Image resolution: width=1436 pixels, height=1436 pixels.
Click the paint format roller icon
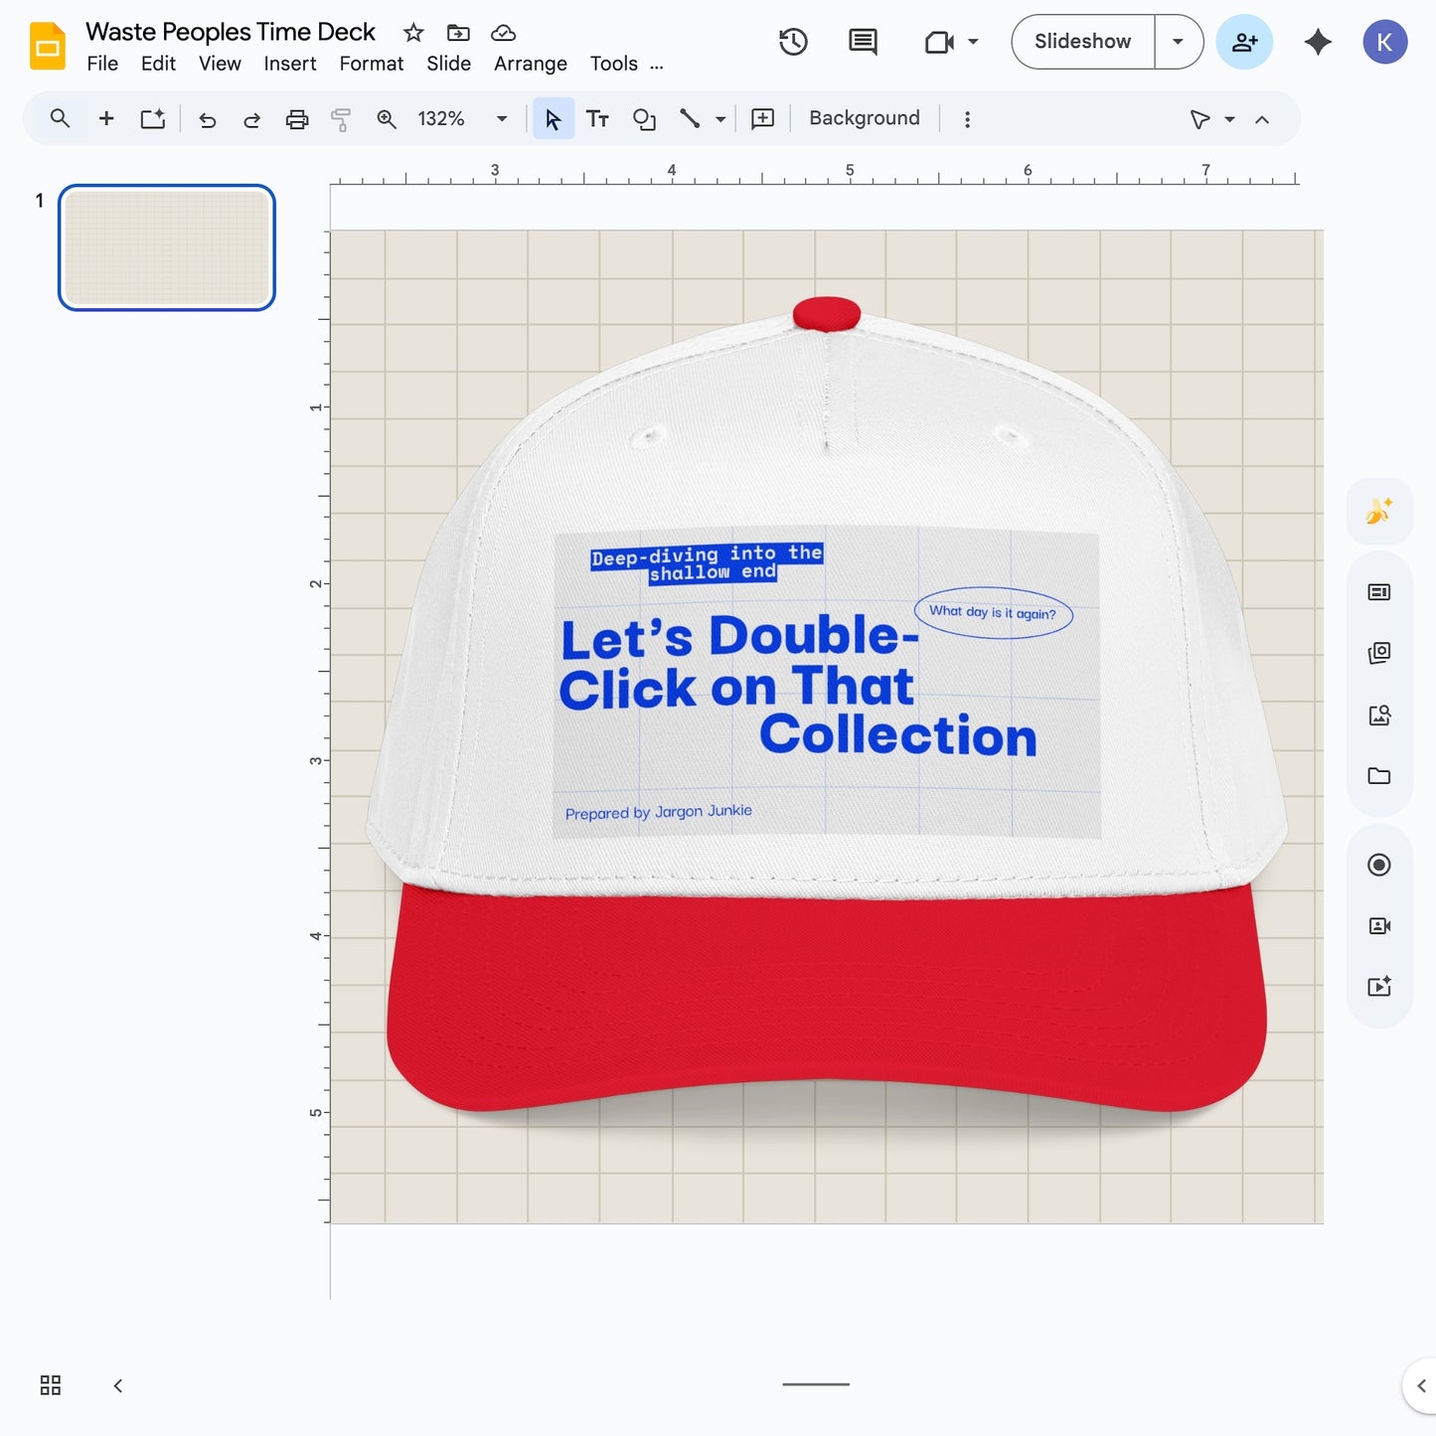tap(341, 119)
